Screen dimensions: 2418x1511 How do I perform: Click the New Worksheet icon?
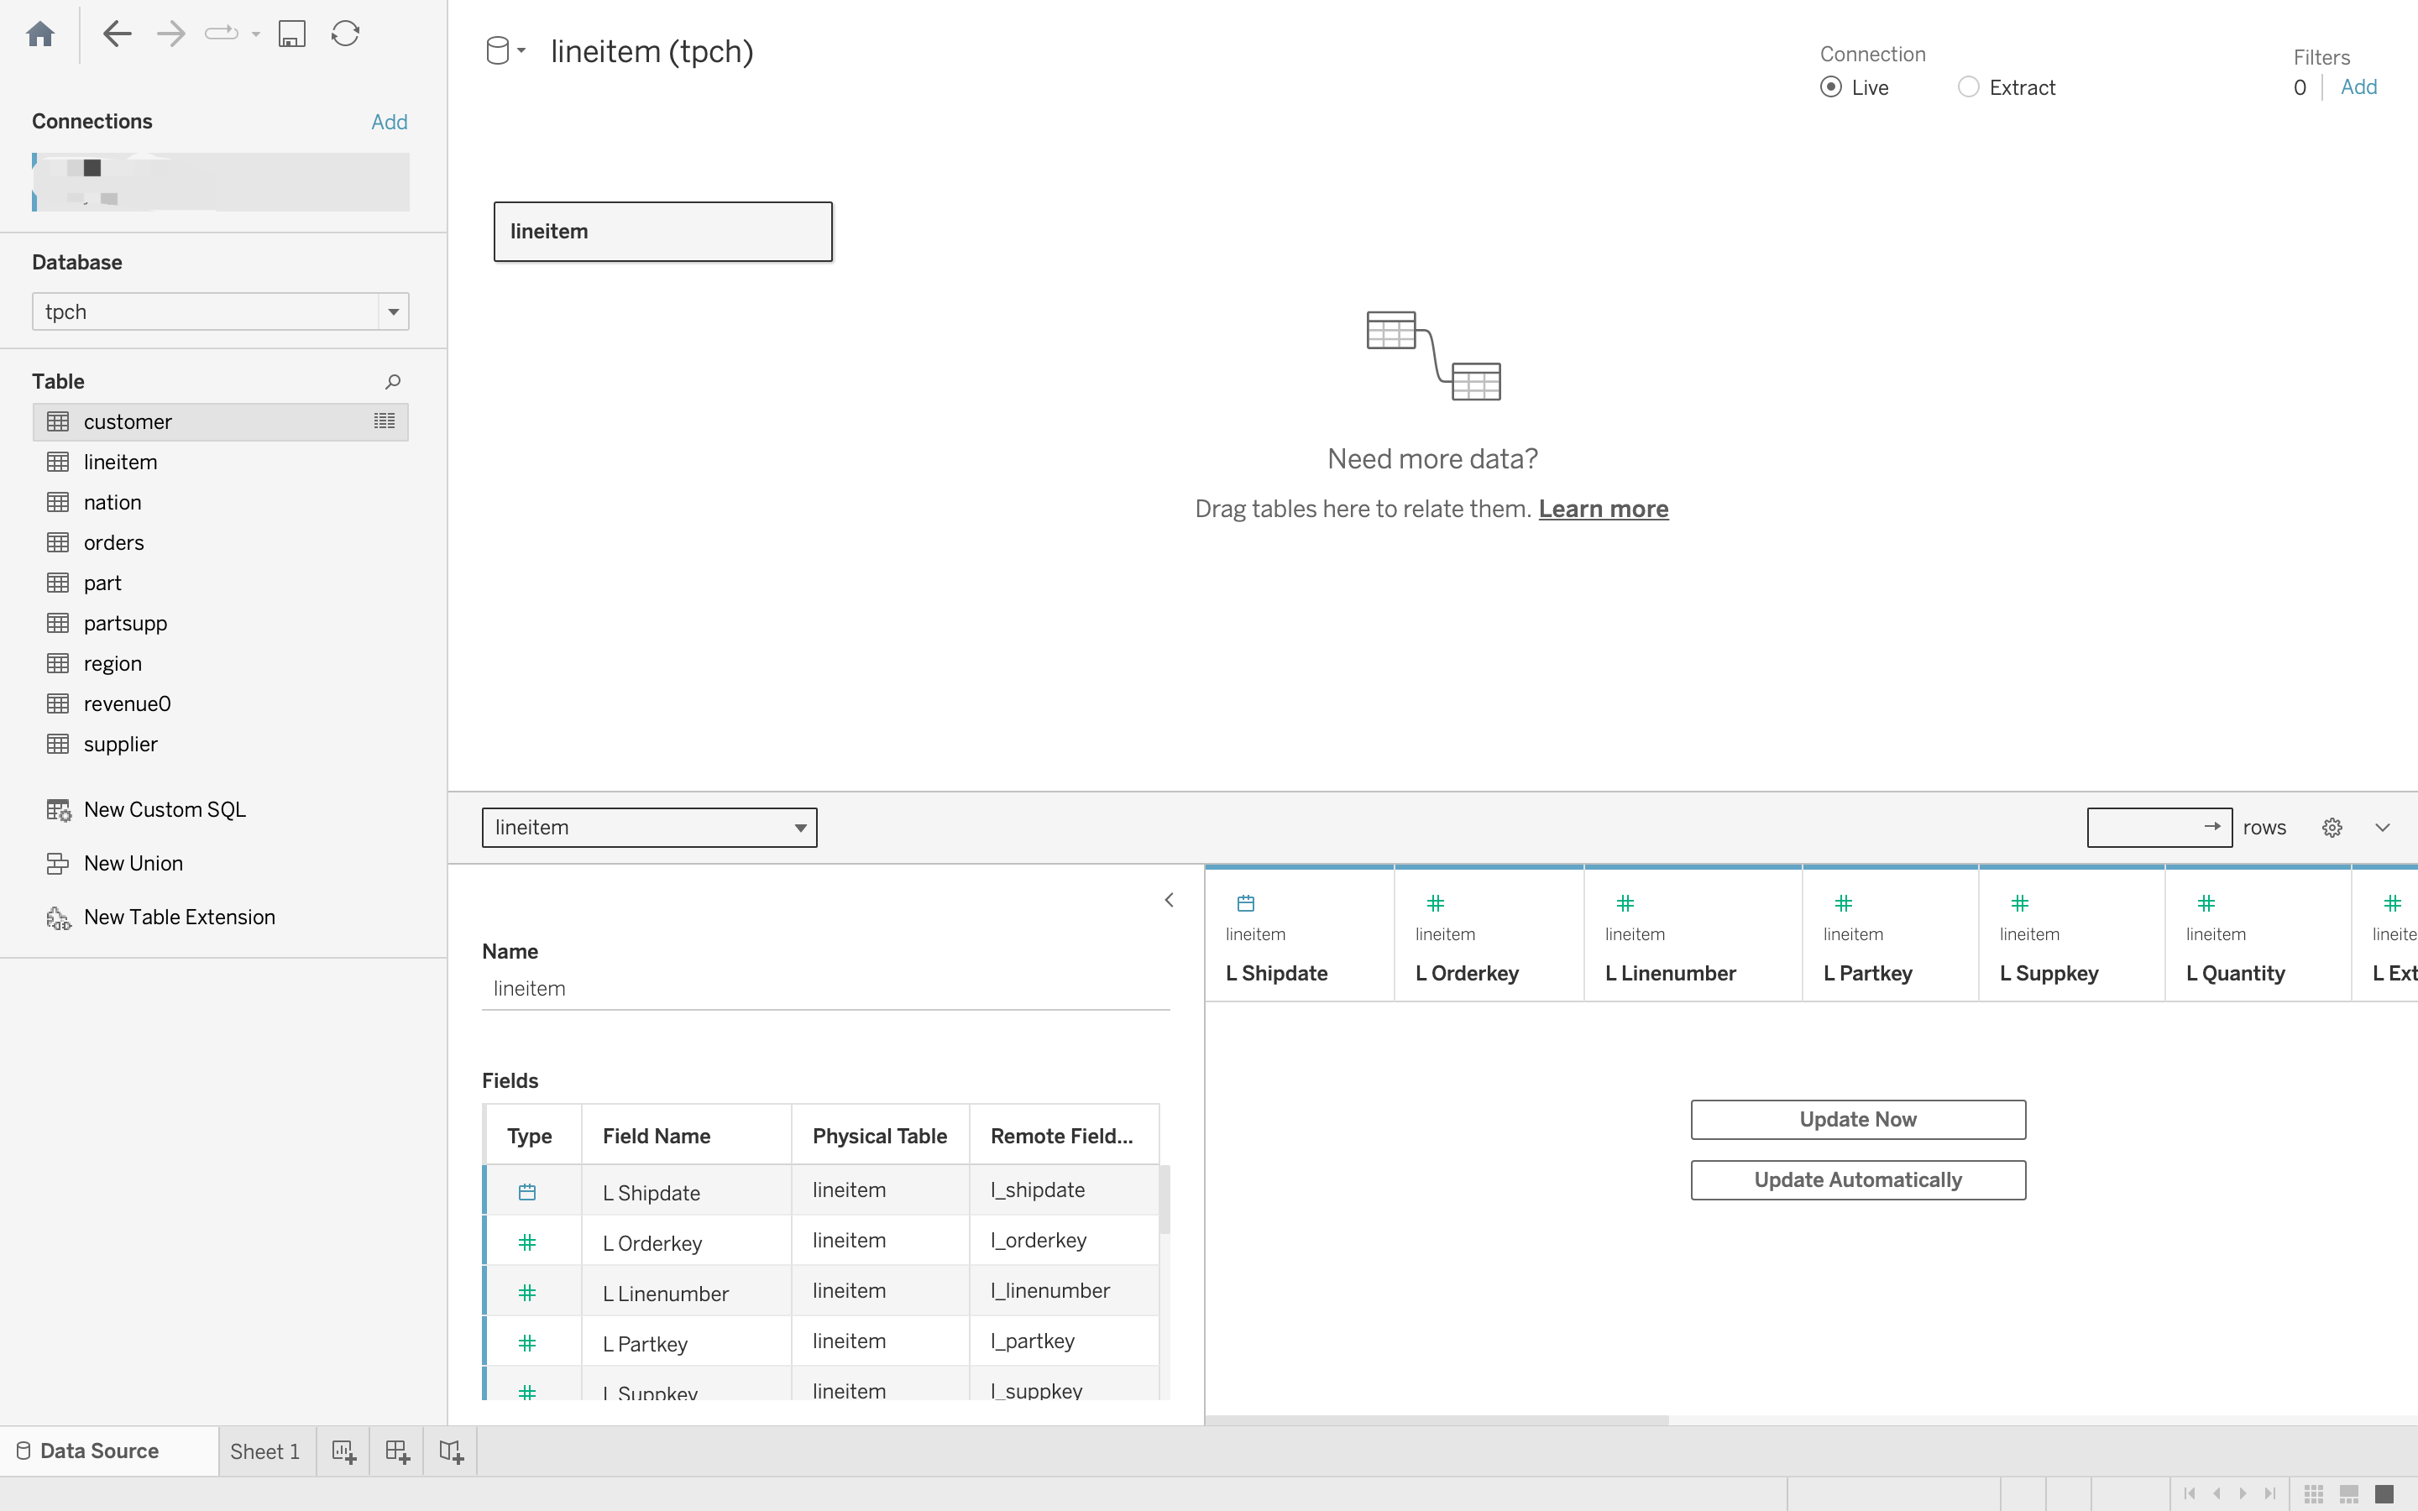pos(343,1451)
